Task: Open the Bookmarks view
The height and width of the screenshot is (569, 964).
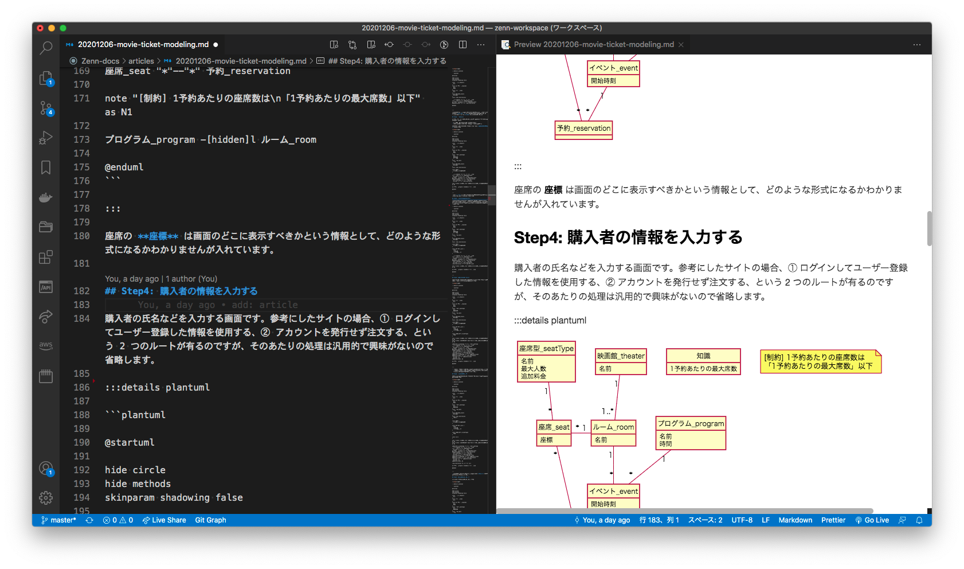Action: (x=46, y=167)
